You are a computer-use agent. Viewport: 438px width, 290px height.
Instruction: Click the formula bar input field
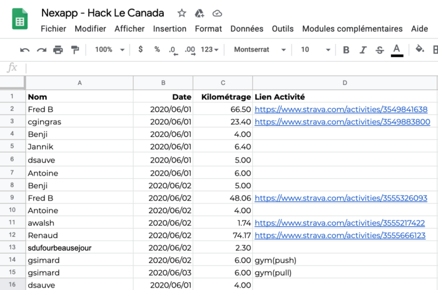pos(232,68)
